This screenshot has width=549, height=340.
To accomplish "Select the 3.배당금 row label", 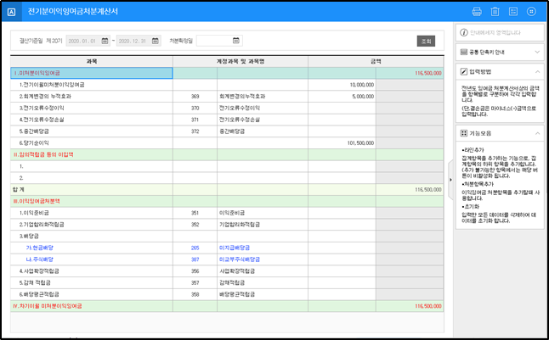I will tap(29, 237).
